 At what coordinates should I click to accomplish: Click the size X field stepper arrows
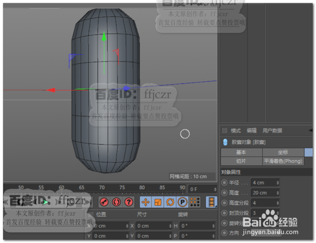170,226
